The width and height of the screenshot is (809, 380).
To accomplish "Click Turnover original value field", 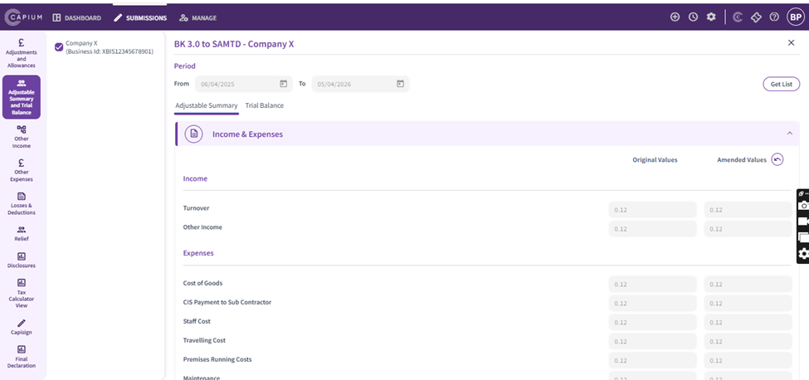I will [652, 210].
